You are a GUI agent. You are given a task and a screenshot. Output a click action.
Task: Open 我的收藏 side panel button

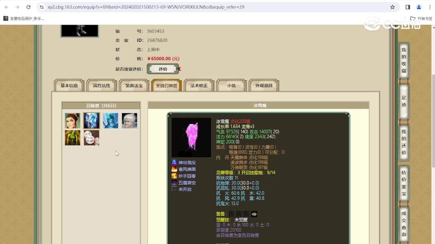click(404, 60)
